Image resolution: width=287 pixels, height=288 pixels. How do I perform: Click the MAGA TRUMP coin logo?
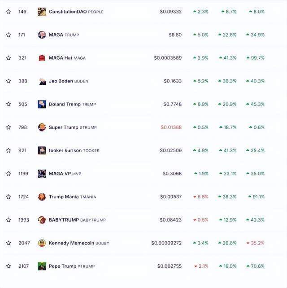[42, 35]
